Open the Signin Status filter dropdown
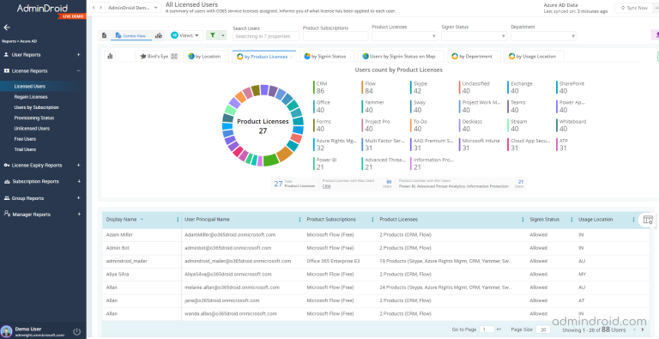Screen dimensions: 659x339 click(x=474, y=36)
